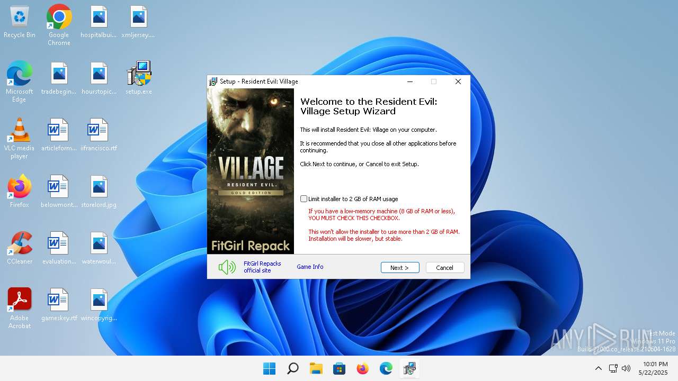Viewport: 678px width, 381px height.
Task: Open Microsoft Store from taskbar
Action: point(340,368)
